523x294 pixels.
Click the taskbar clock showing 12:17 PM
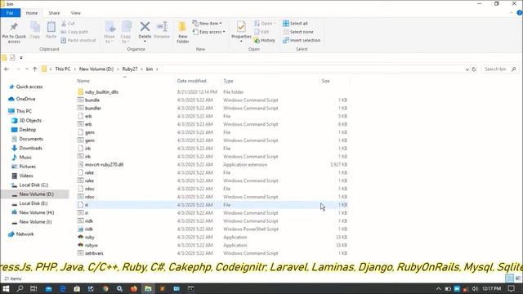click(x=491, y=288)
